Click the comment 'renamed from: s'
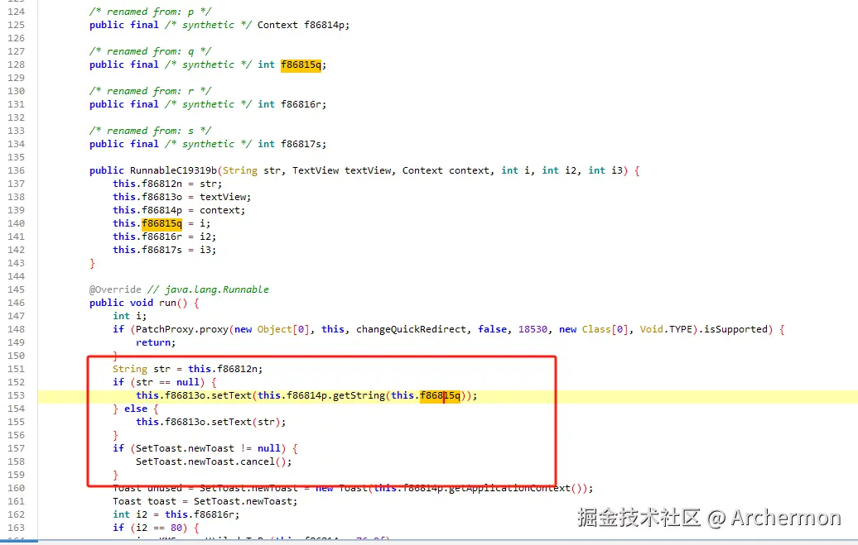This screenshot has height=545, width=858. pos(151,131)
